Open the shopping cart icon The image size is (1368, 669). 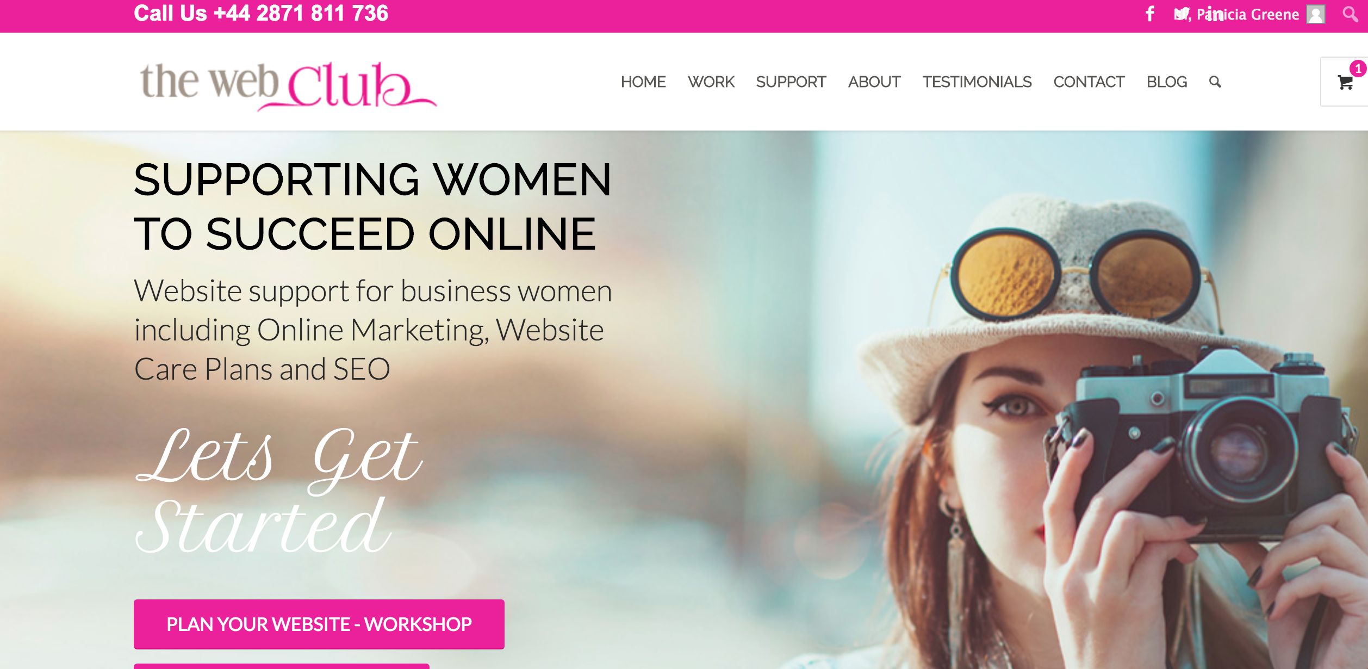pyautogui.click(x=1345, y=83)
